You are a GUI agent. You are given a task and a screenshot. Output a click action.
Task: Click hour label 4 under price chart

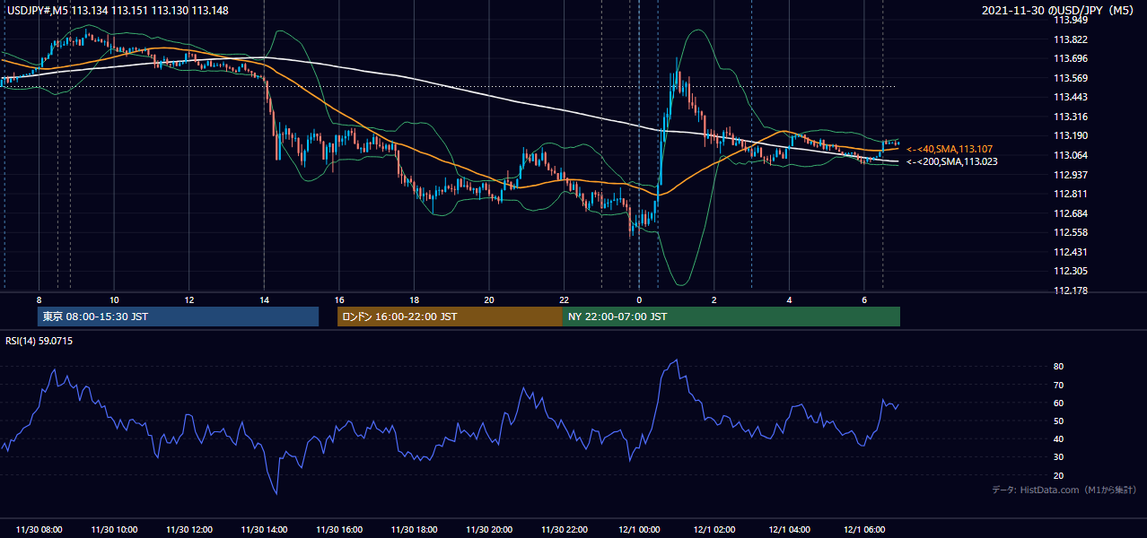(x=789, y=299)
